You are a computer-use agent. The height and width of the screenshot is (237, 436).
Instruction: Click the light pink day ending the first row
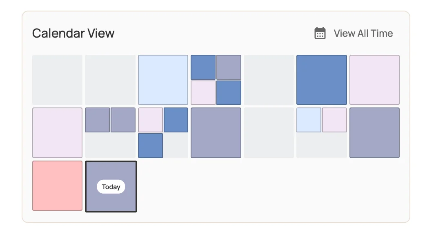[x=374, y=80]
